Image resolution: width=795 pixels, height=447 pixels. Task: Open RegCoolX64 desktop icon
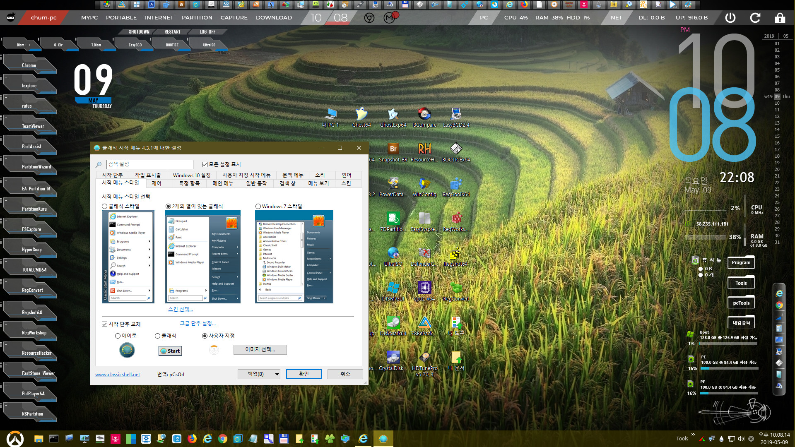[x=456, y=187]
